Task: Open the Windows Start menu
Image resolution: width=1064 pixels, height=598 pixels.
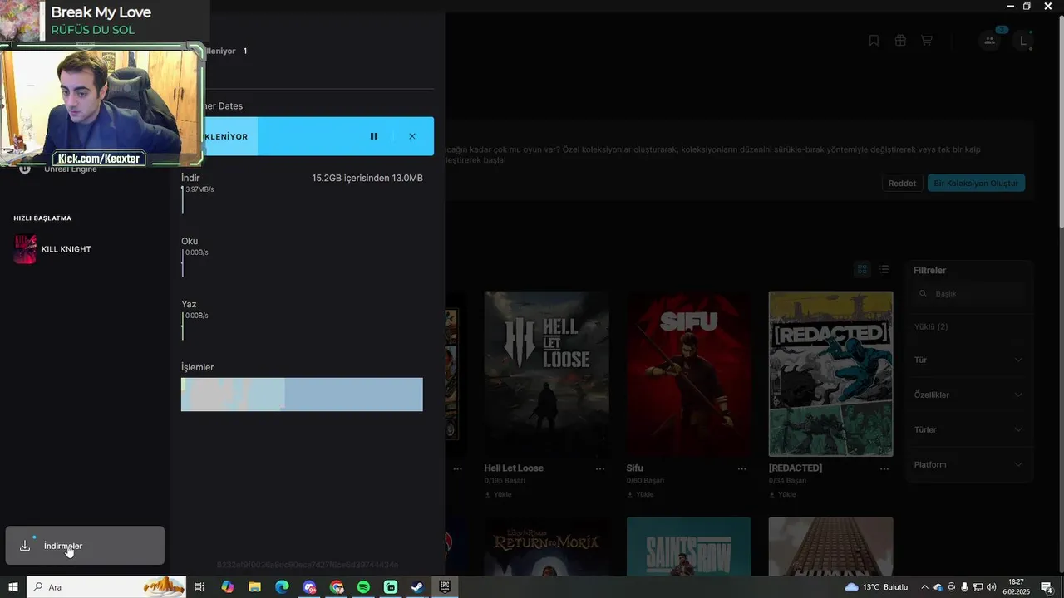Action: (x=13, y=587)
